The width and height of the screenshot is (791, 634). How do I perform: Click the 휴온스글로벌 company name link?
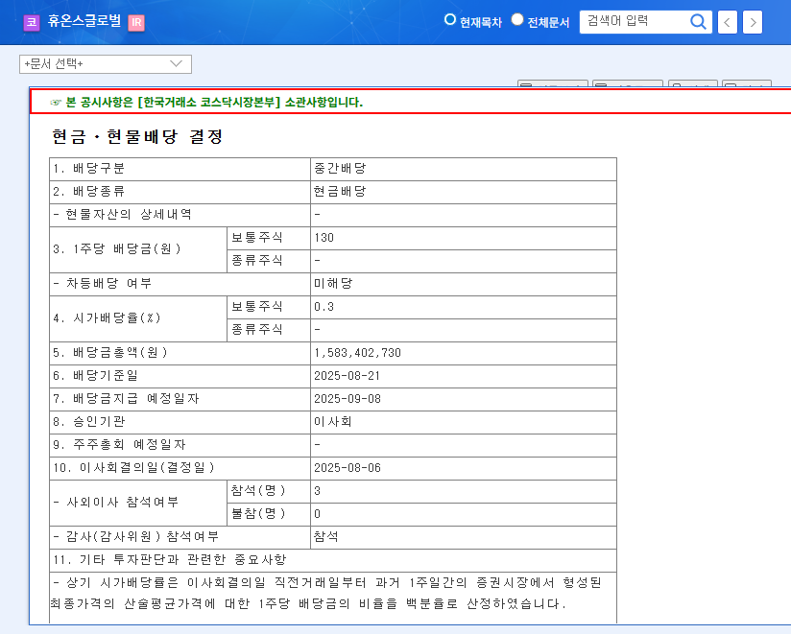click(x=84, y=22)
